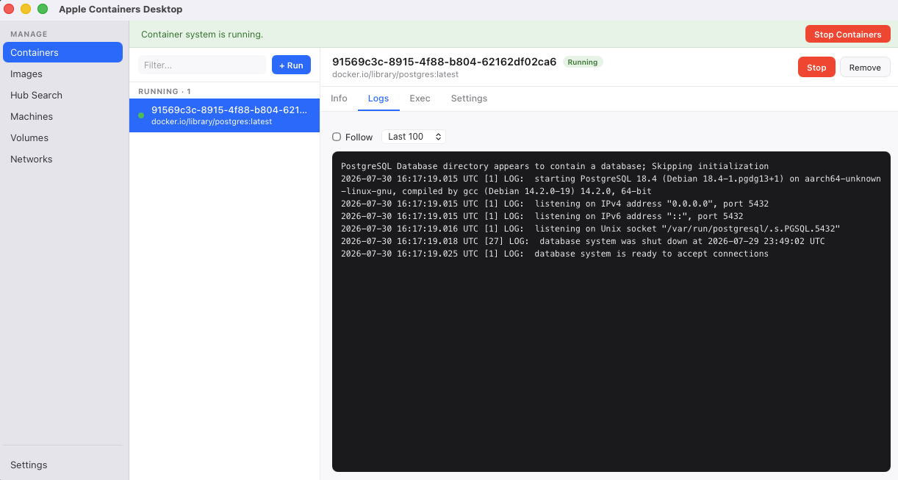
Task: Click the "Container system is running." message
Action: pyautogui.click(x=202, y=35)
